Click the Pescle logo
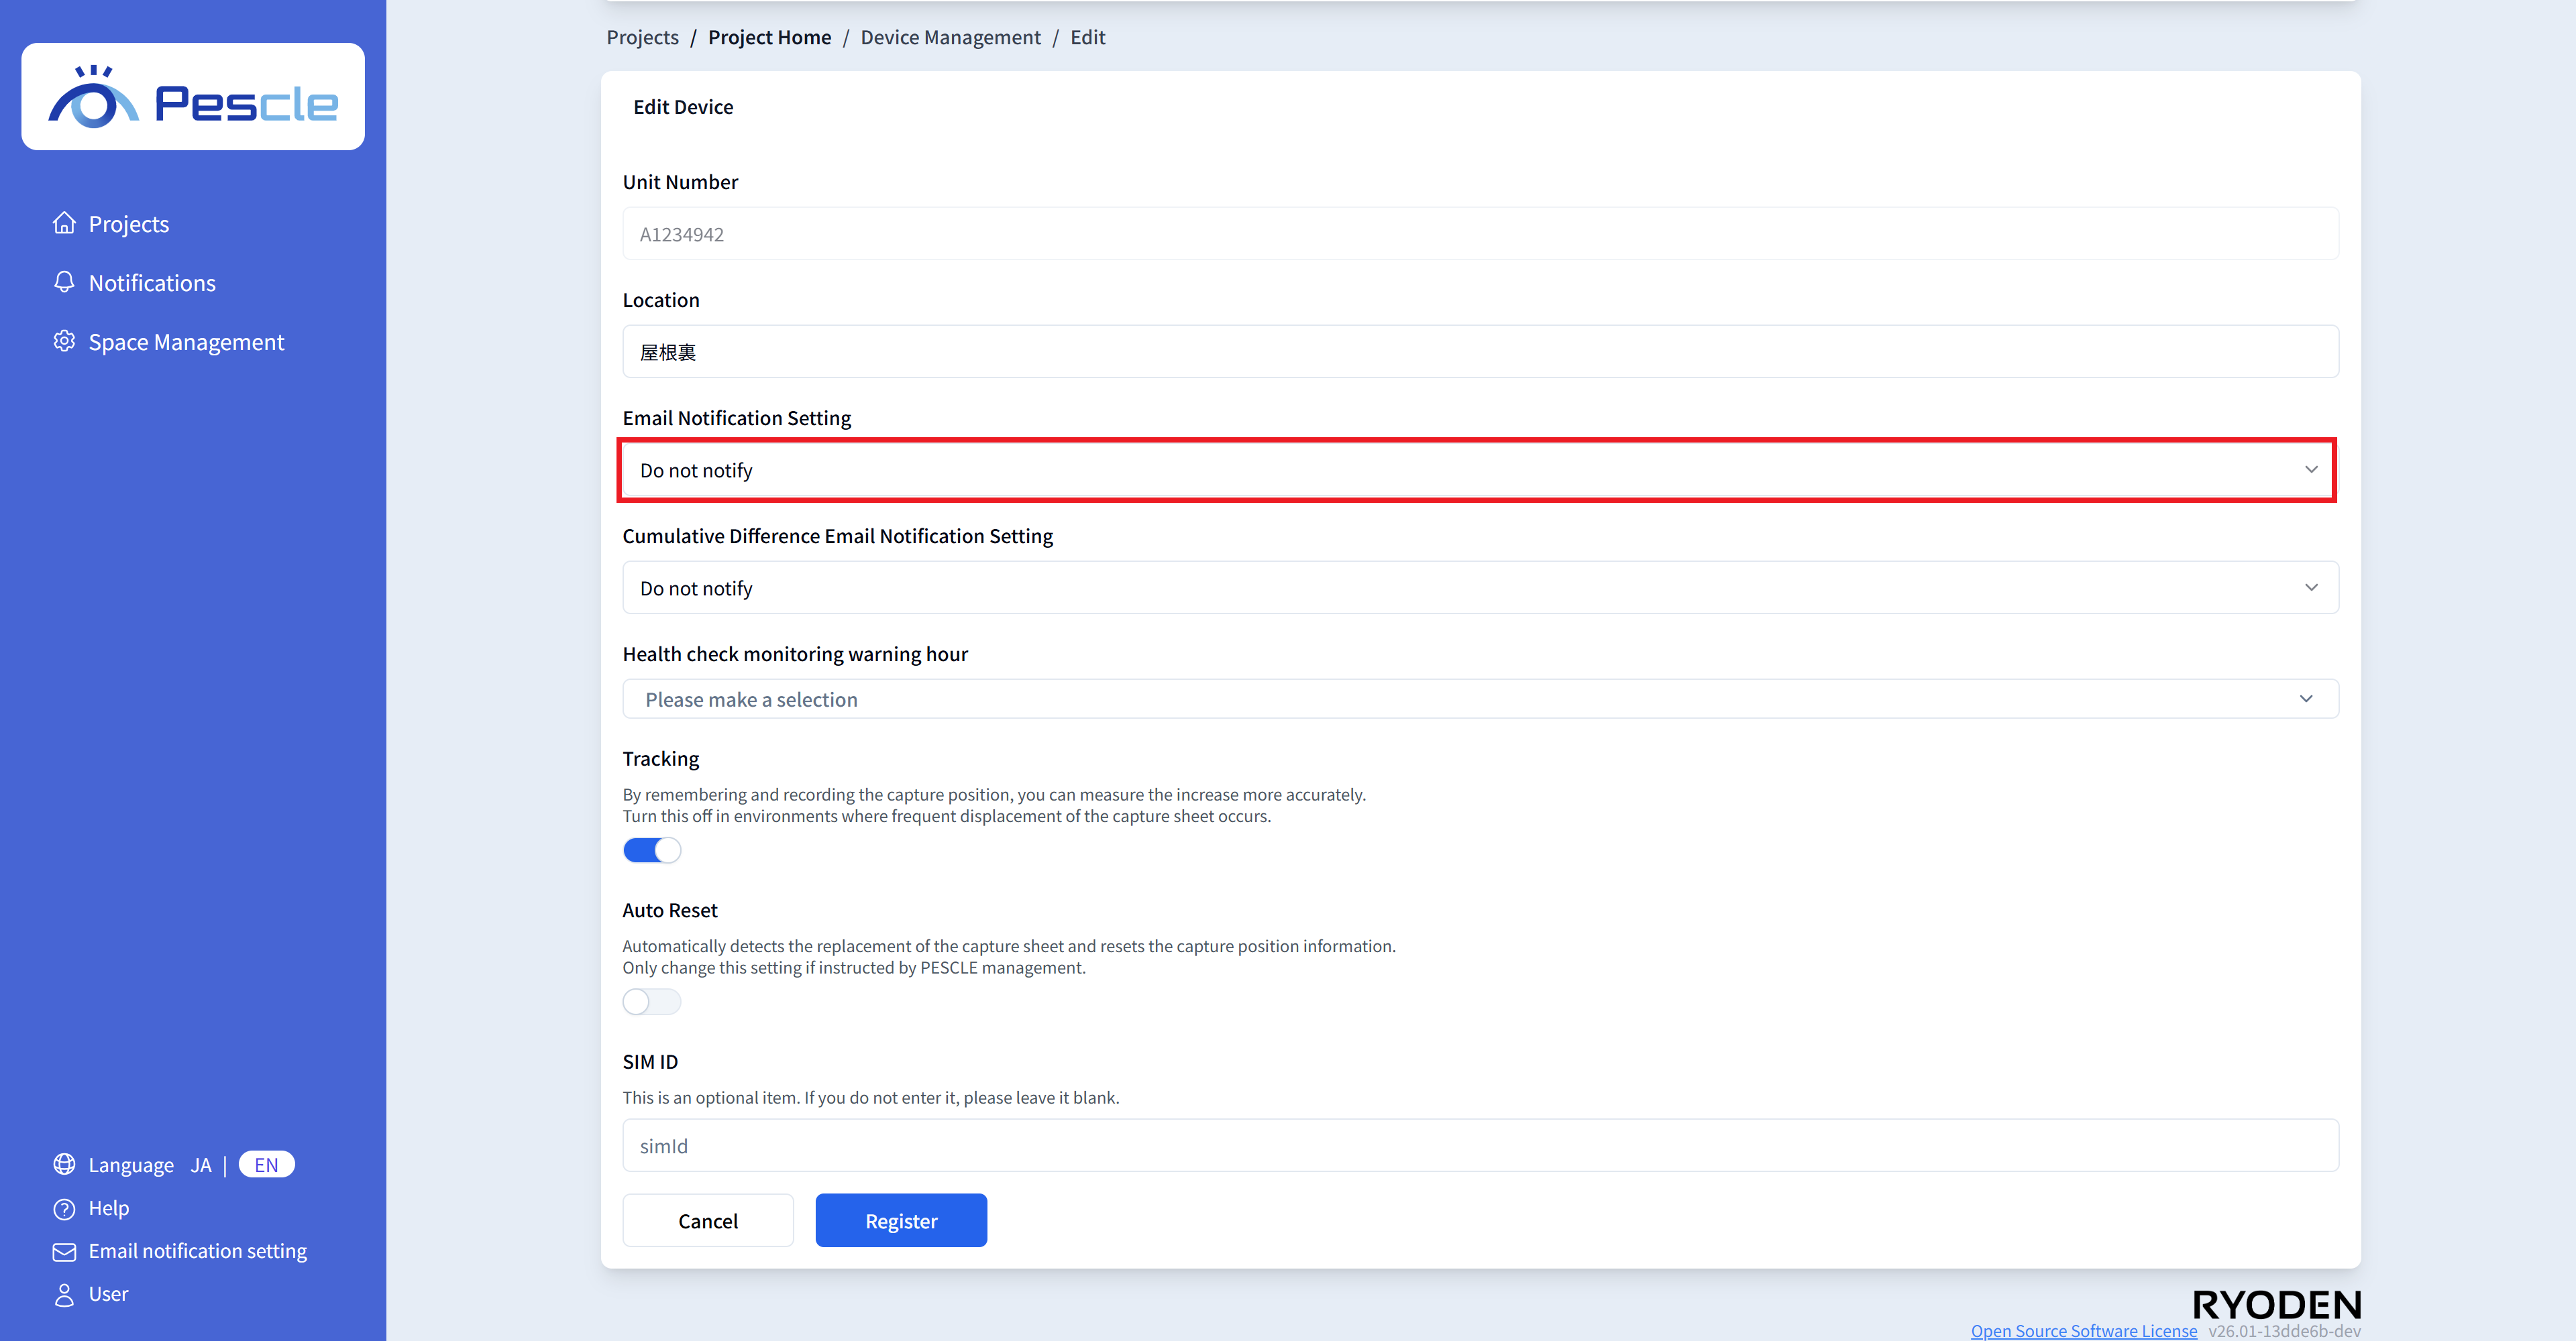 pyautogui.click(x=193, y=97)
